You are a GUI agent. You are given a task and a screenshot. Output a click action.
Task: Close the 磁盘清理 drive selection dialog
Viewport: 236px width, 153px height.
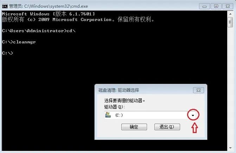click(x=198, y=90)
